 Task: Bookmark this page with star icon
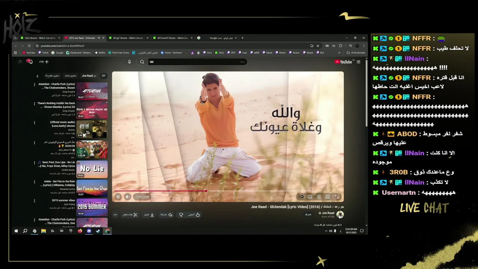[318, 46]
